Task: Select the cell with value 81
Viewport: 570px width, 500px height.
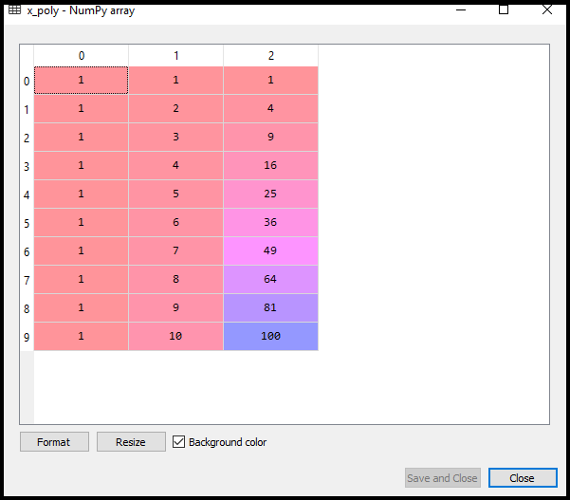Action: [x=270, y=308]
